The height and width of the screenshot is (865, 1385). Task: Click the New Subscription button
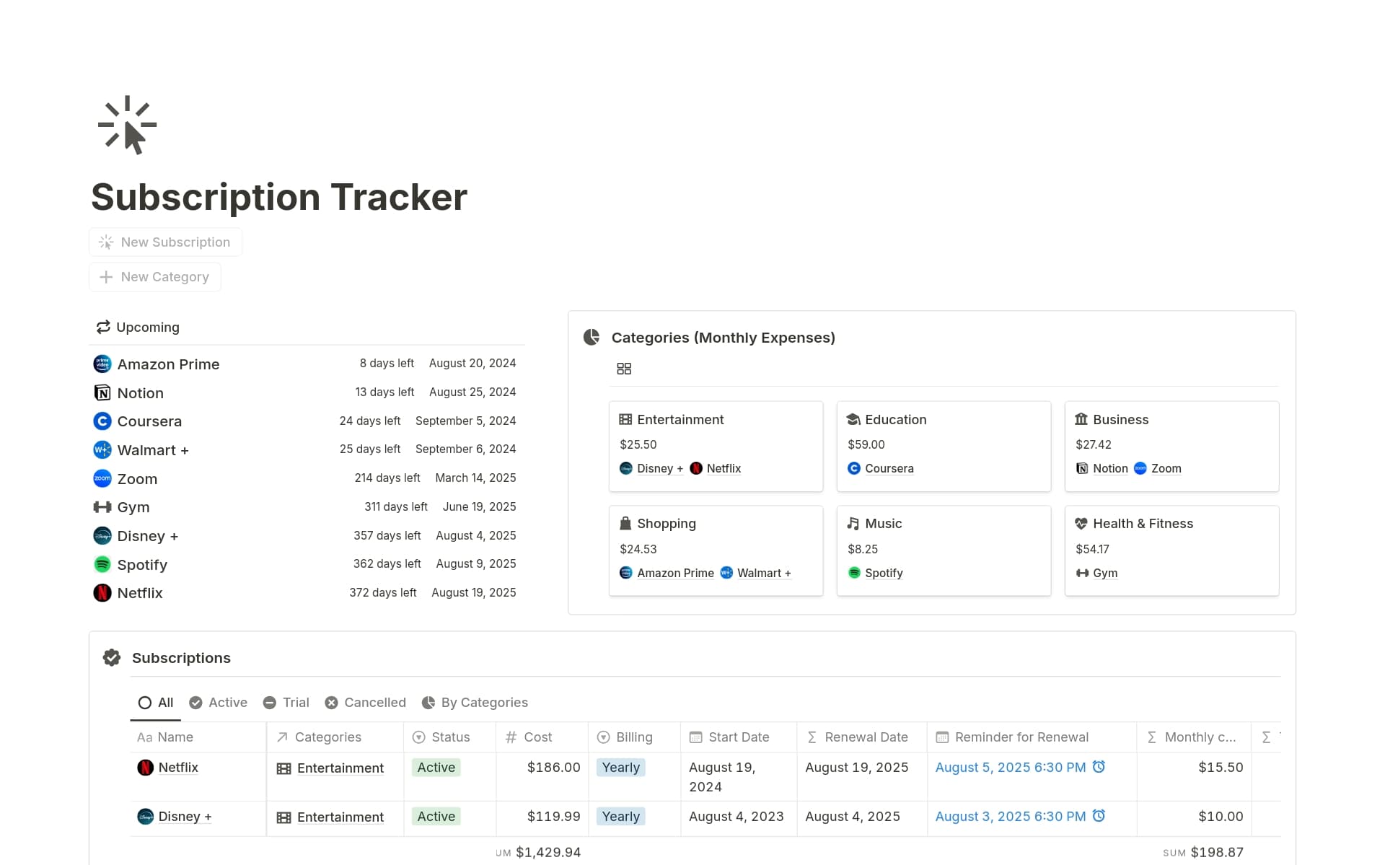[165, 242]
